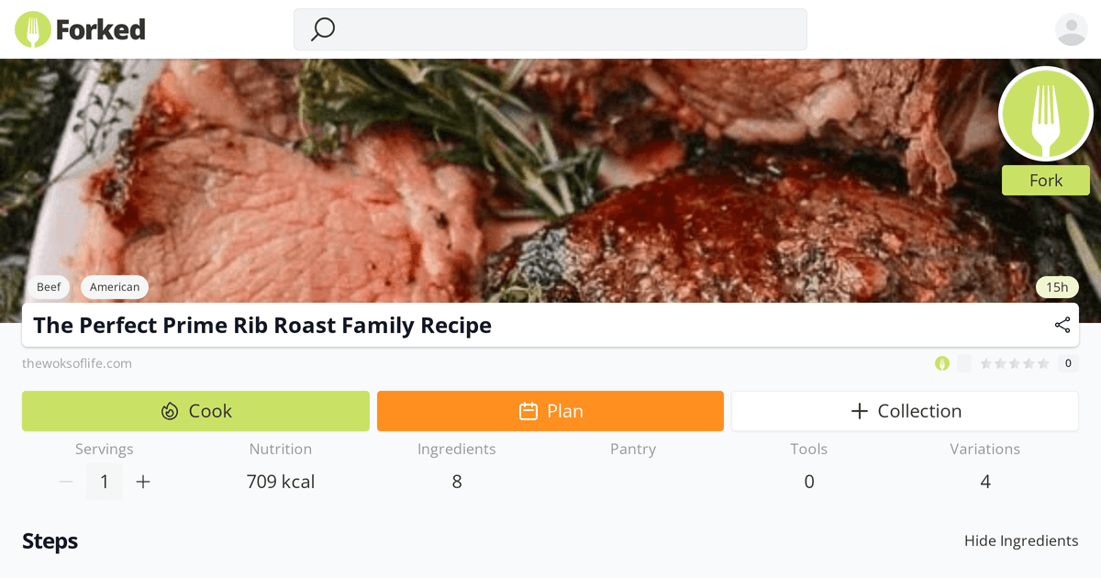Image resolution: width=1101 pixels, height=578 pixels.
Task: Show the 4 recipe Variations
Action: (984, 482)
